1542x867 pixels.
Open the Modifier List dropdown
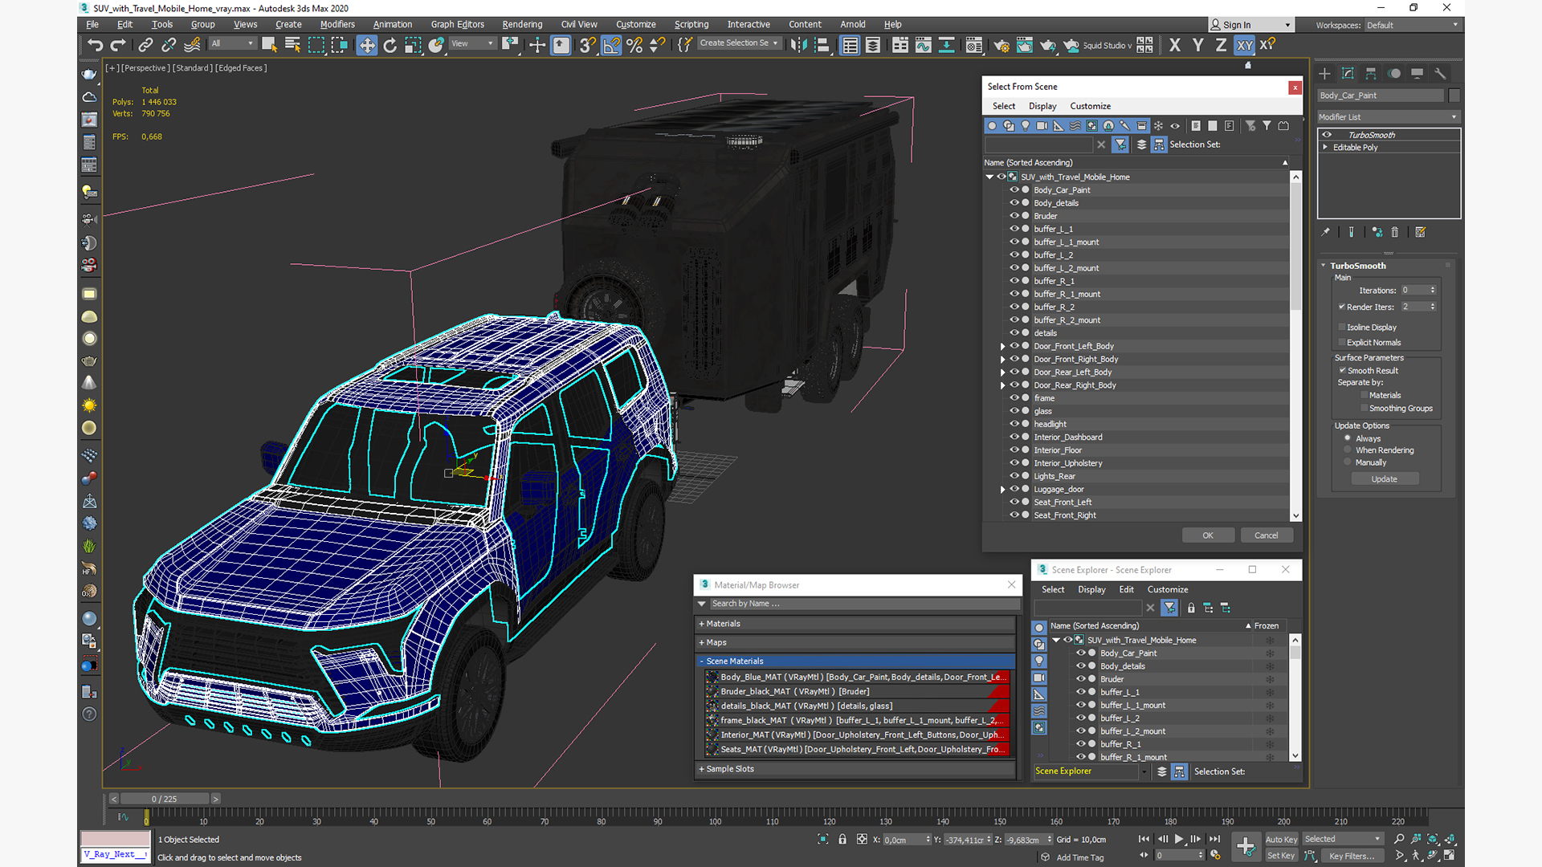[x=1389, y=116]
